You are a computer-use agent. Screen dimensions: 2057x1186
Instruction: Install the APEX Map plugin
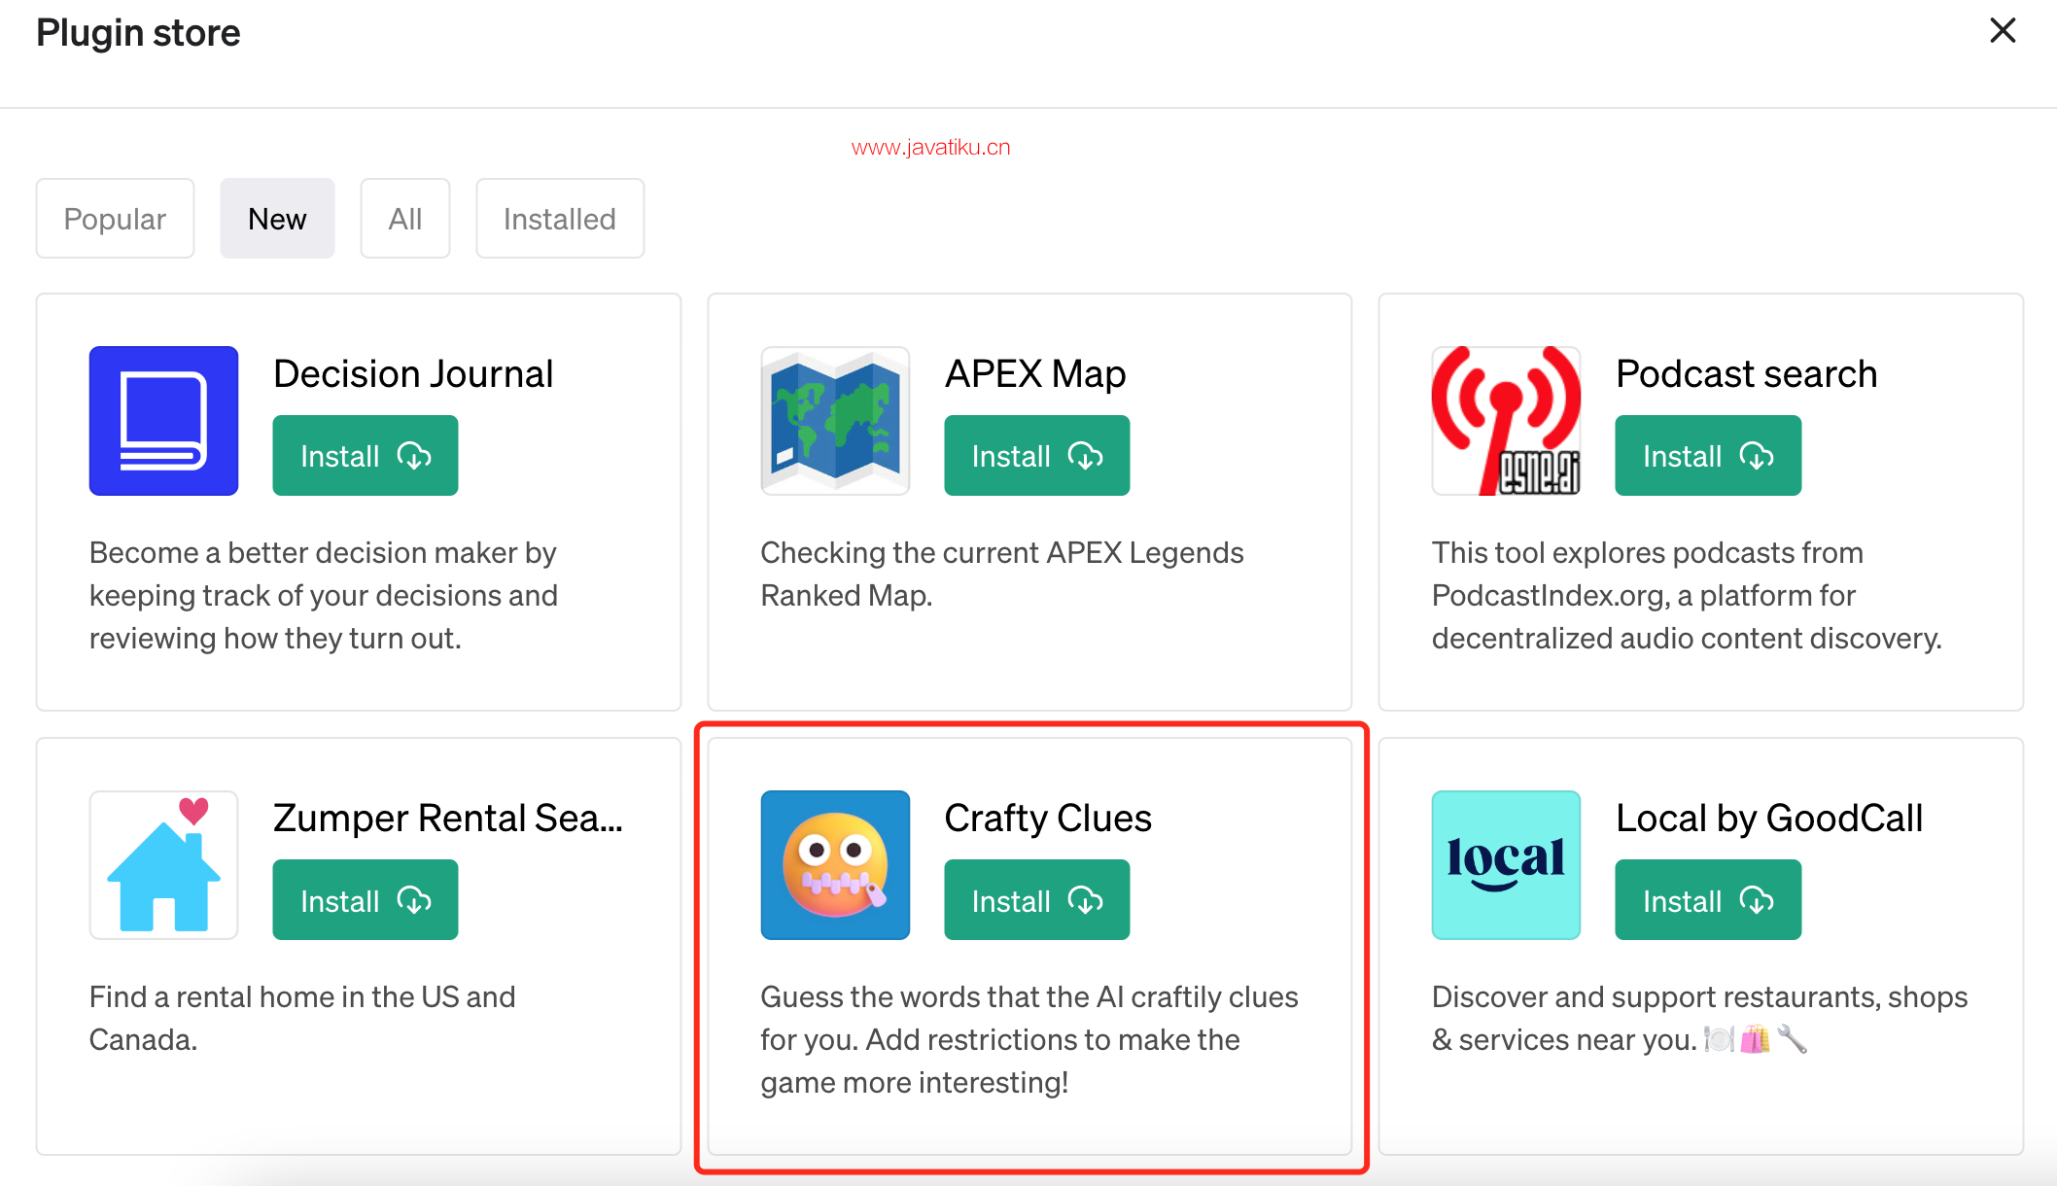(x=1037, y=456)
